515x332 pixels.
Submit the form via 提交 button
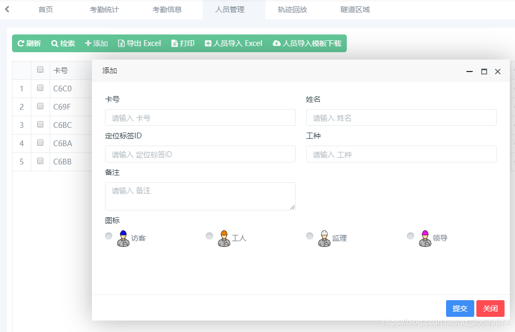(x=460, y=308)
